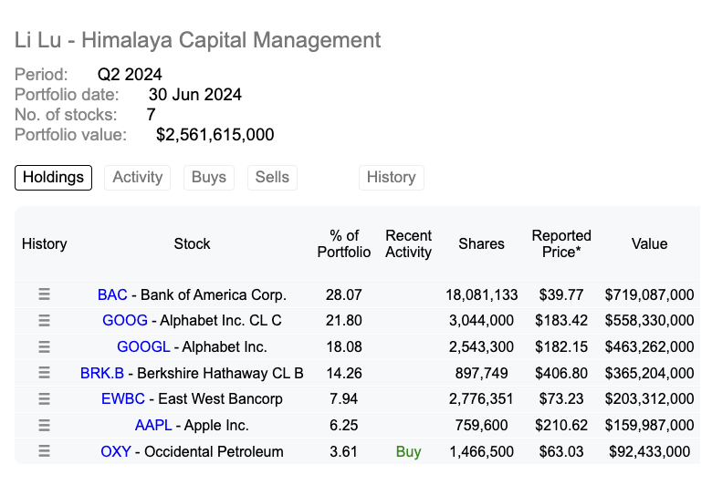Open history icon for Occidental Petroleum row
Viewport: 712px width, 485px height.
[x=44, y=451]
